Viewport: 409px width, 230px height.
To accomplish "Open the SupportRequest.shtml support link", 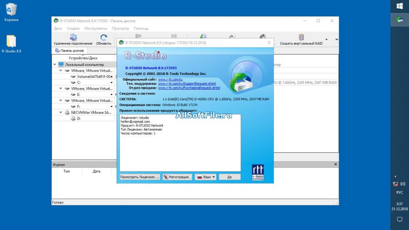I will (x=187, y=83).
